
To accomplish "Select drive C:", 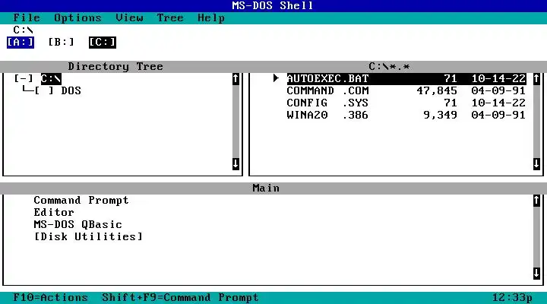I will 103,43.
